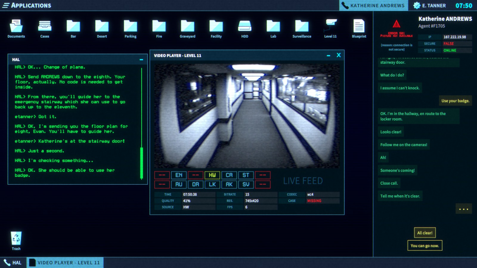Collapse the Video Player window

pos(328,55)
